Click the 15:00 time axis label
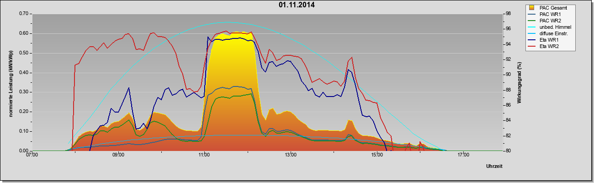 377,156
